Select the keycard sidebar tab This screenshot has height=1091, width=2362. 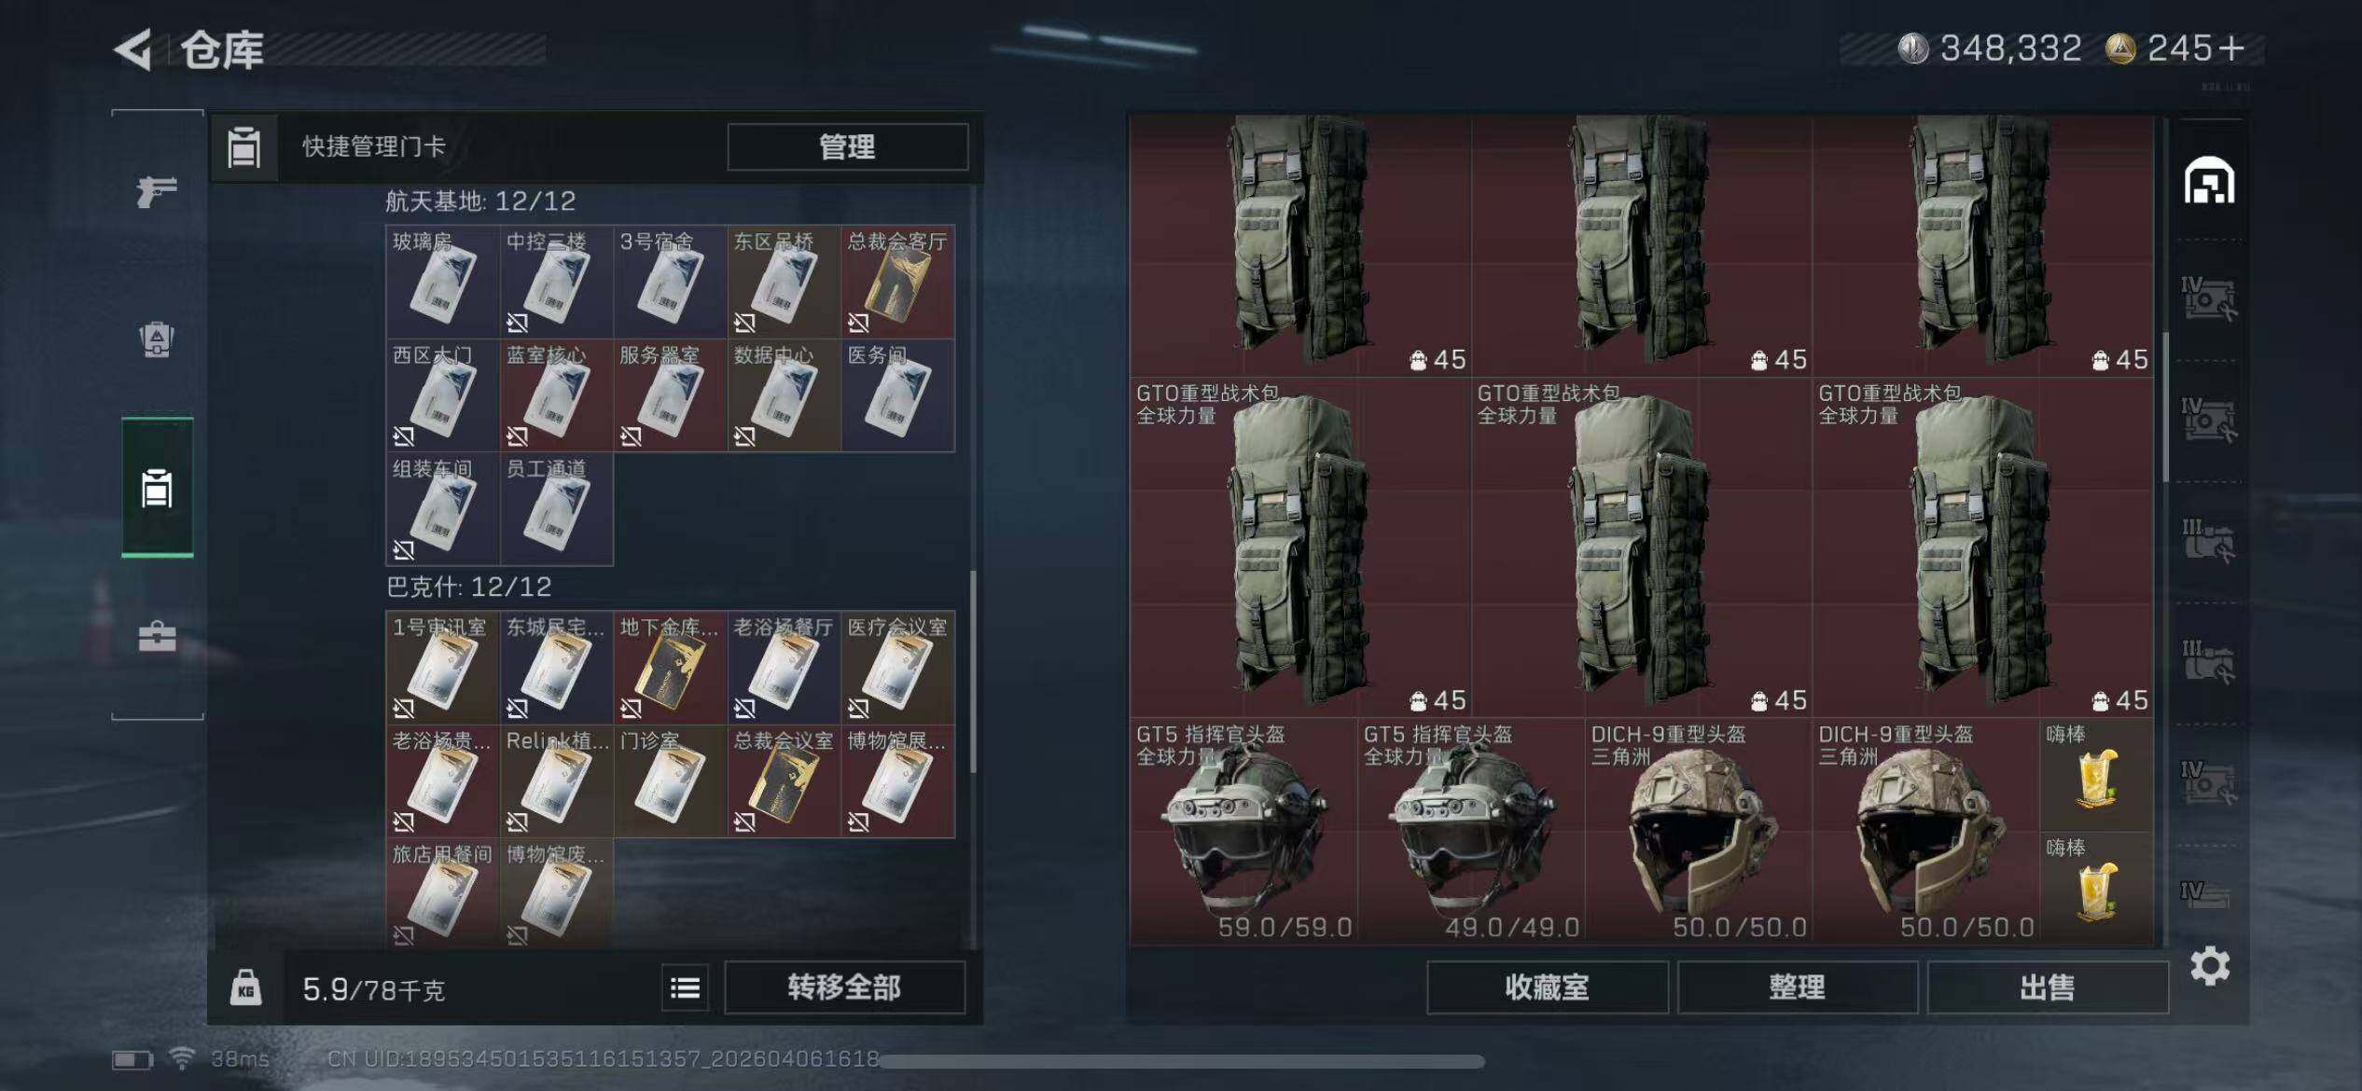click(x=157, y=488)
